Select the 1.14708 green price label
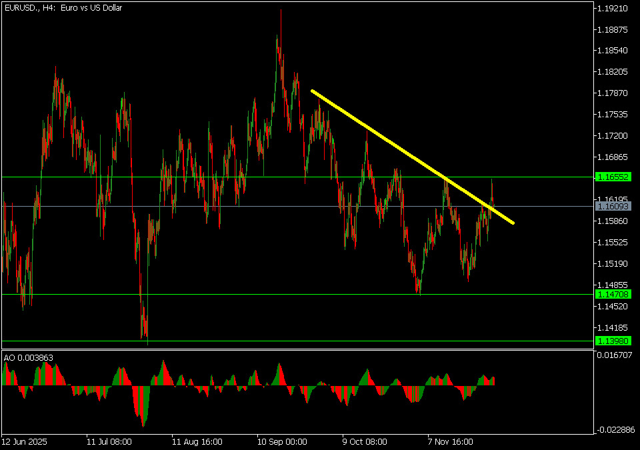This screenshot has width=640, height=450. click(x=612, y=294)
